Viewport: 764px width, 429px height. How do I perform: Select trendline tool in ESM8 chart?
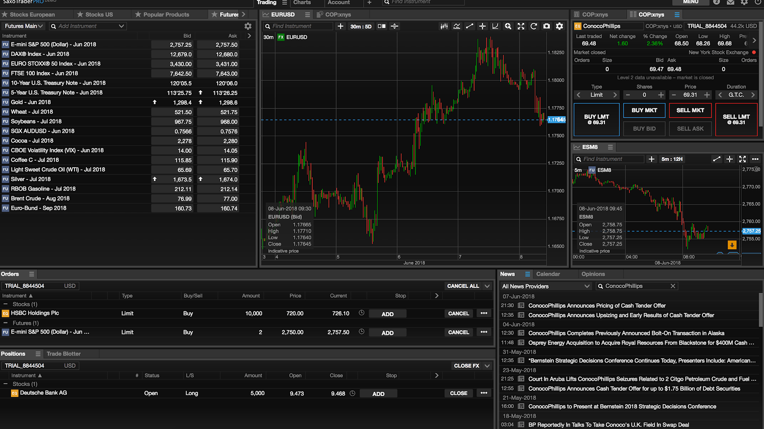[x=717, y=159]
